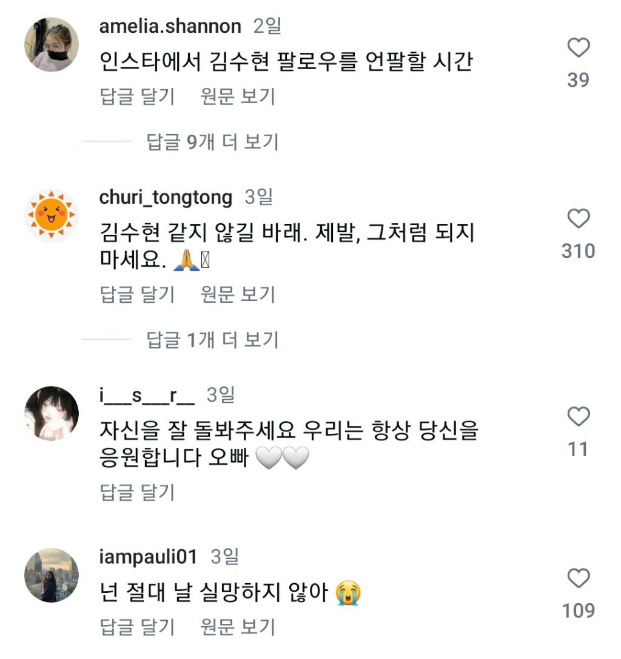Expand 답글 9개 더 보기 replies
621x659 pixels.
[x=212, y=142]
